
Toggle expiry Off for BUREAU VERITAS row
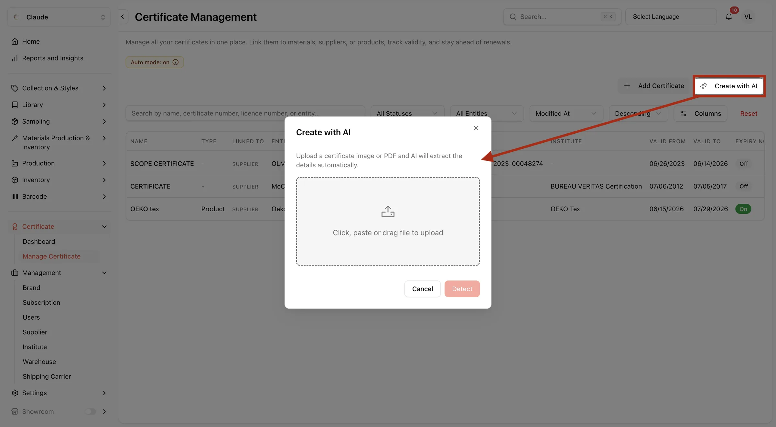tap(743, 186)
